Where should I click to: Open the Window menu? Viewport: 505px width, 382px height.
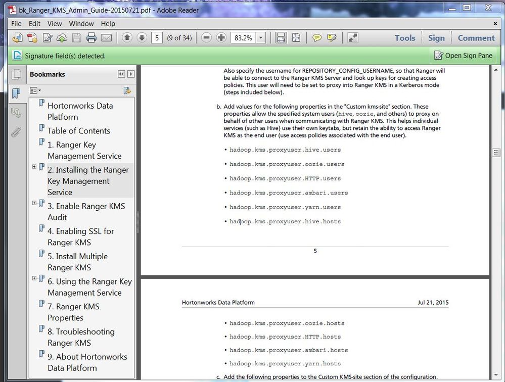coord(81,23)
